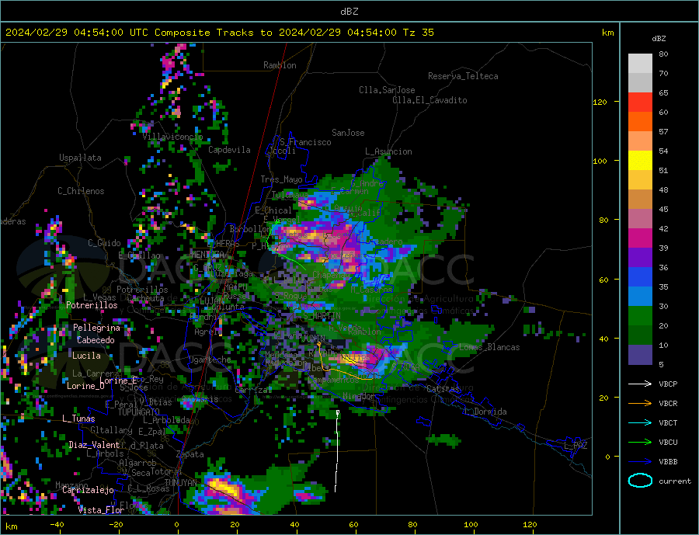Click the 'dBZ' title at the top
The height and width of the screenshot is (535, 699).
(x=349, y=12)
